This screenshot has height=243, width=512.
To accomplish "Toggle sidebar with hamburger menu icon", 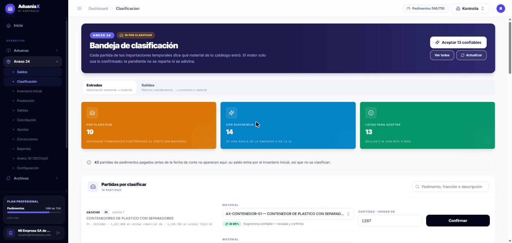I will [x=79, y=8].
